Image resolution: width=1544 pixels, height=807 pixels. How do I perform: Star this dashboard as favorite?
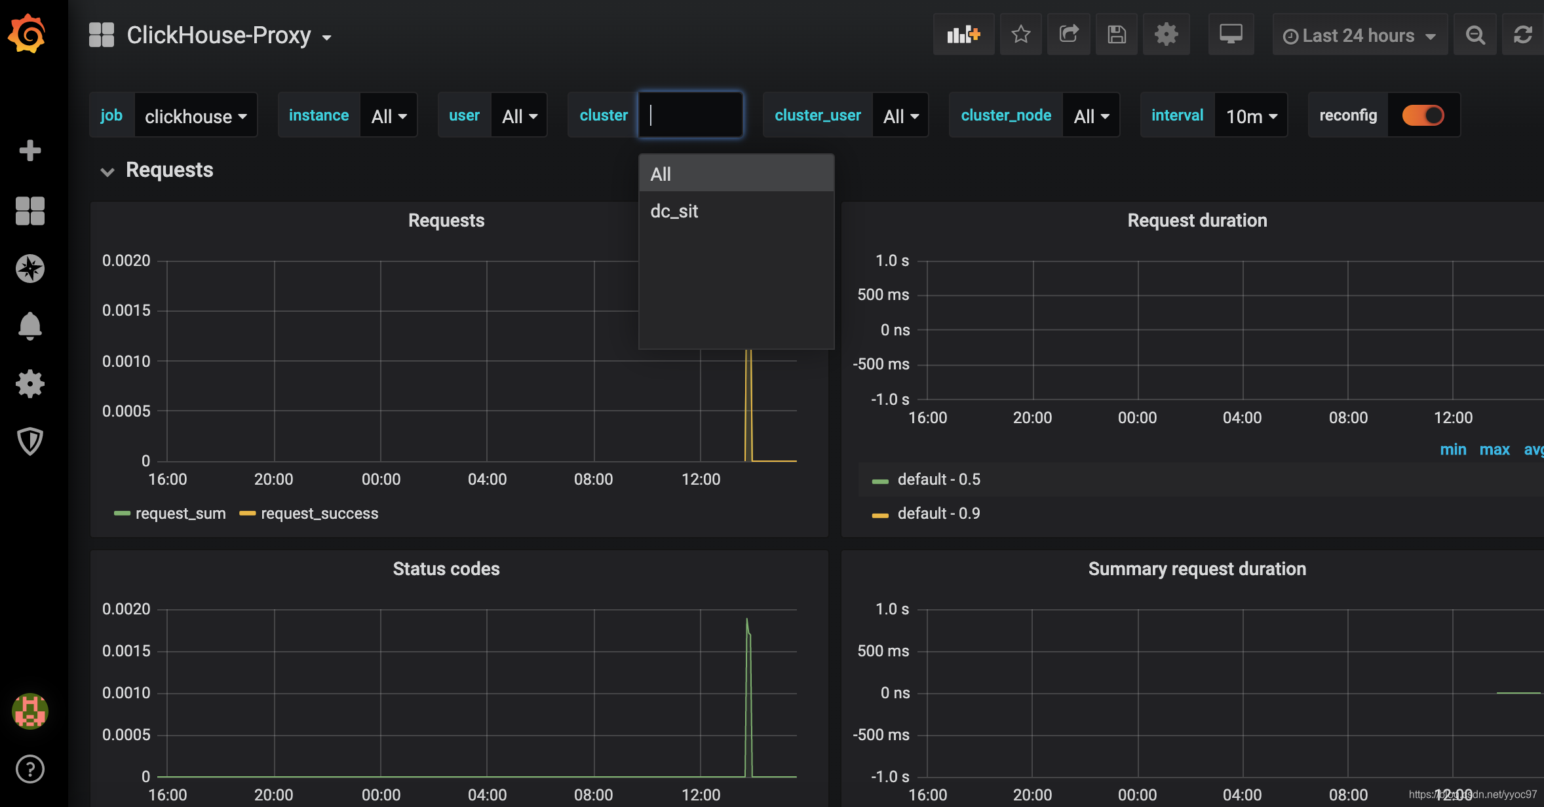1020,34
